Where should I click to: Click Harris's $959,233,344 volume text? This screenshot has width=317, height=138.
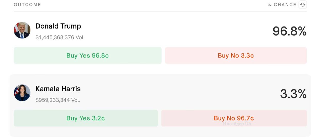58,100
